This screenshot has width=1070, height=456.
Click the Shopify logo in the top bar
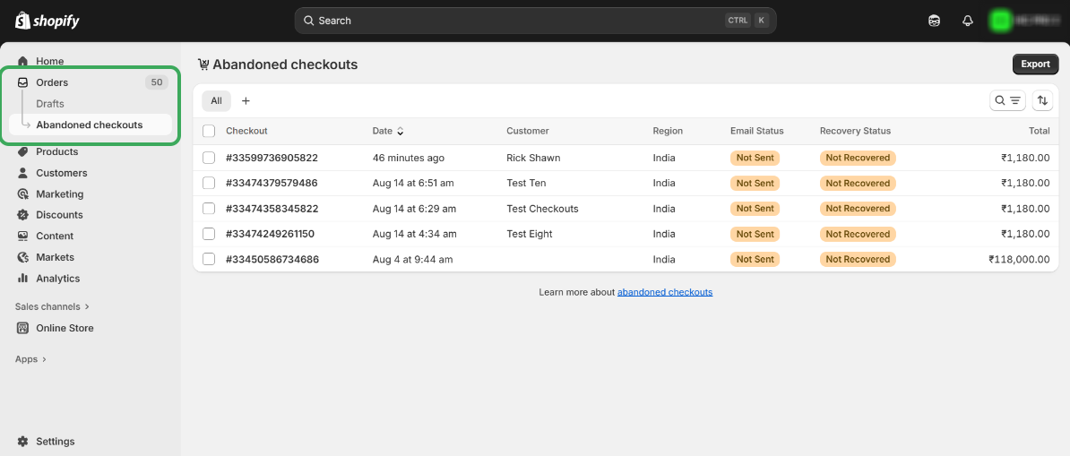click(47, 21)
